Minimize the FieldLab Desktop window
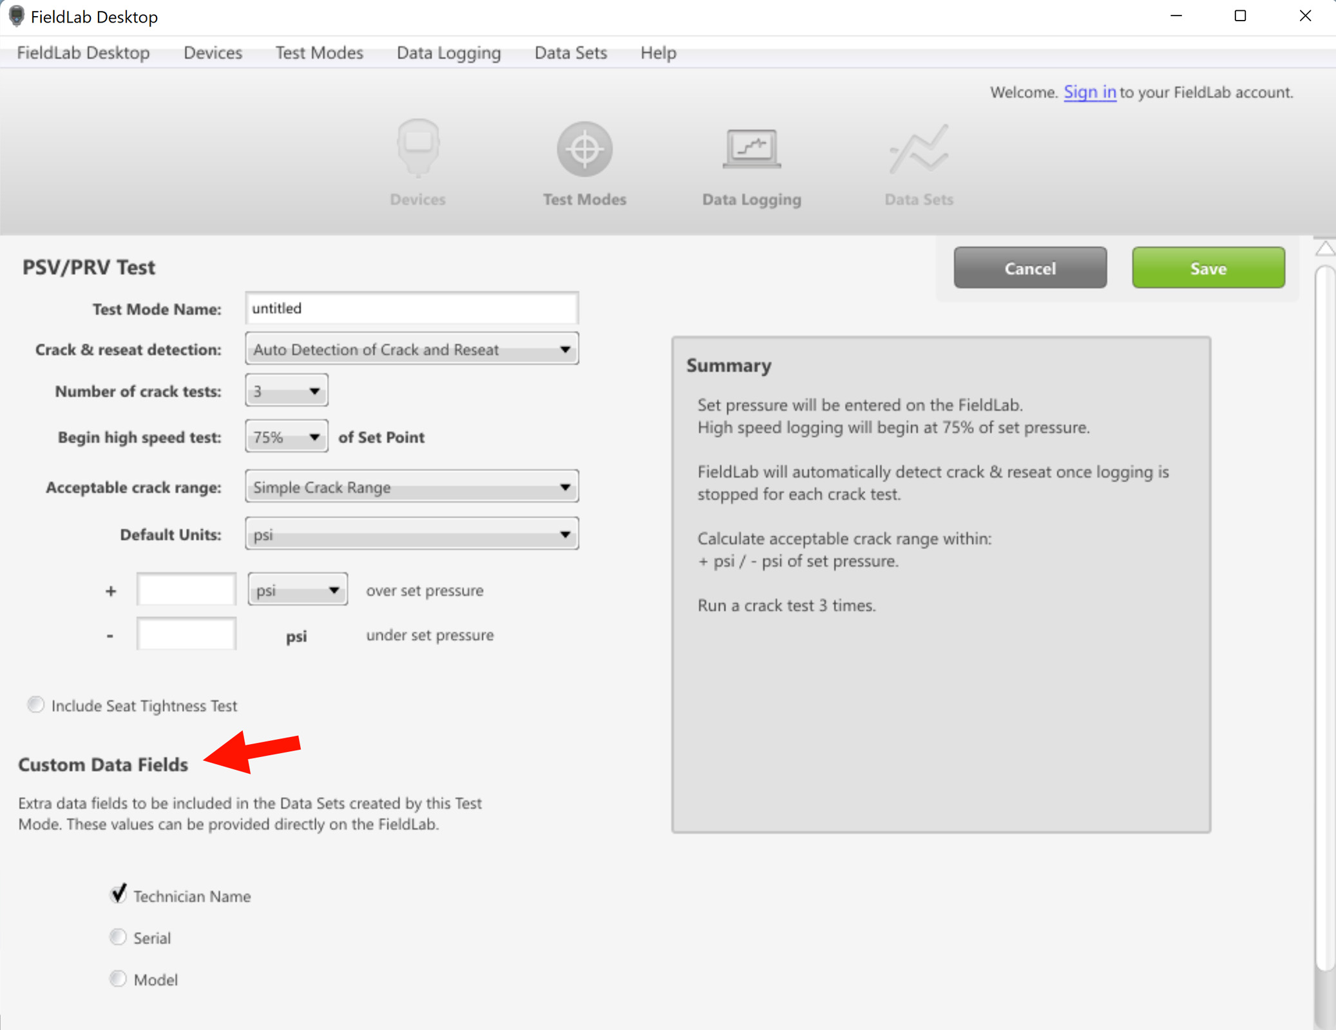 1176,16
